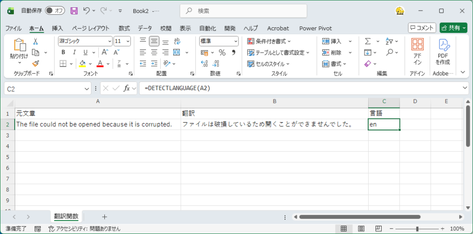Click the Cut scissors icon
The width and height of the screenshot is (473, 234).
(35, 41)
